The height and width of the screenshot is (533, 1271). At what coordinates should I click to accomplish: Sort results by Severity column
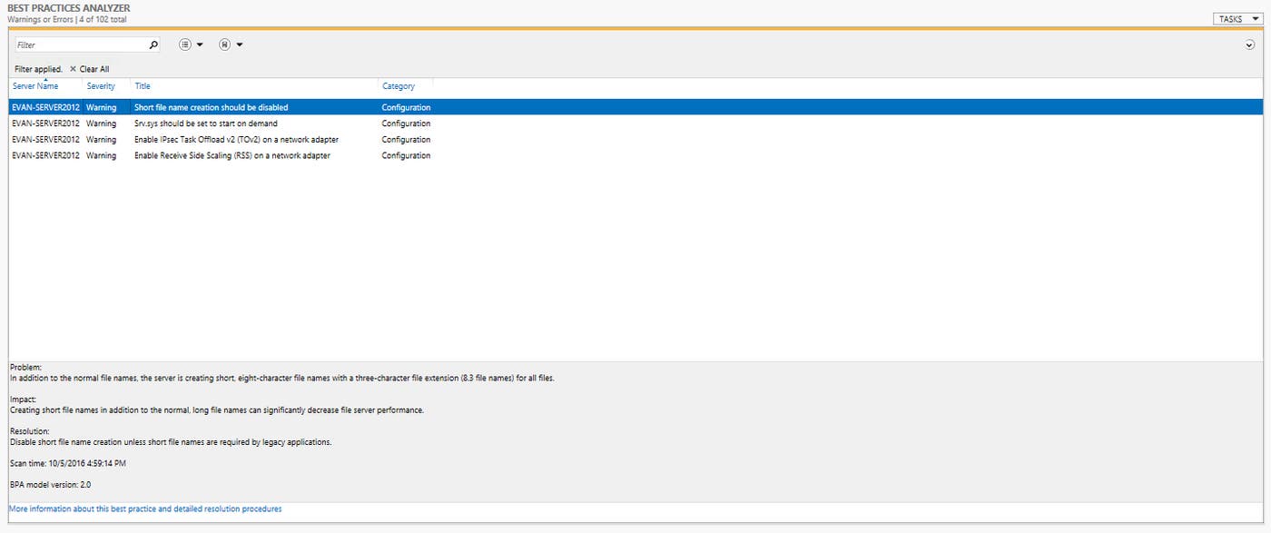click(101, 86)
